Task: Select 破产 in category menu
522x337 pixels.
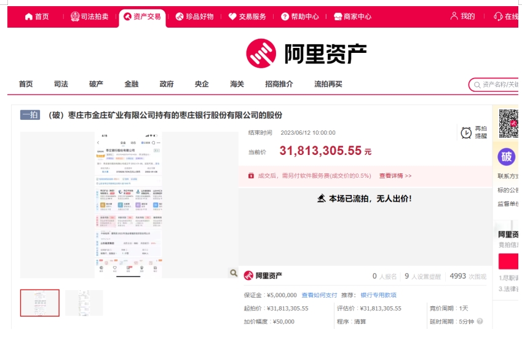Action: click(96, 84)
